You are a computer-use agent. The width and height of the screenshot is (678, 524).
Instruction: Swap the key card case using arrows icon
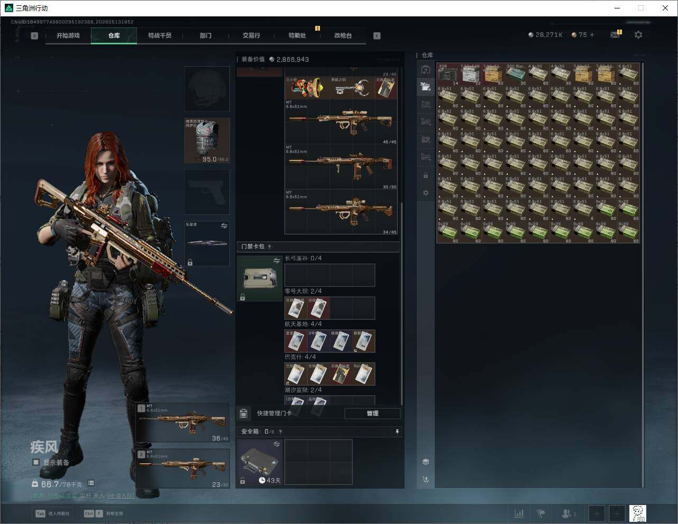tap(276, 260)
